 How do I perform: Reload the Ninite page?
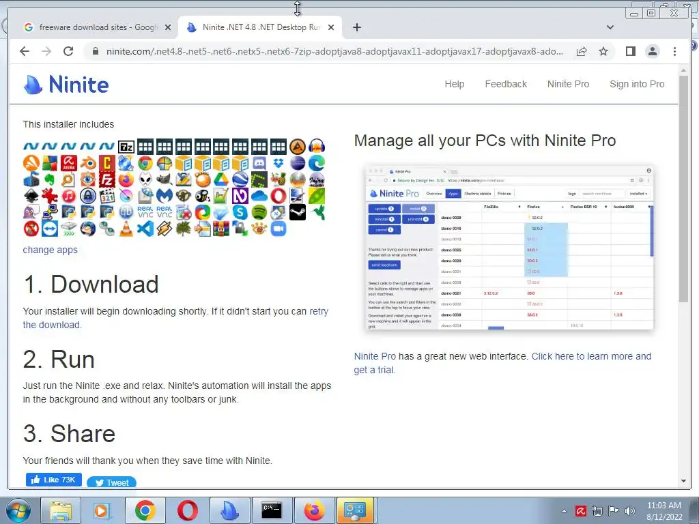(68, 51)
